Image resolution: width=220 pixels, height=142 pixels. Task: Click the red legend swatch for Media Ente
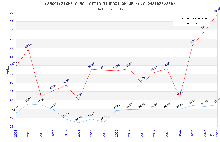pos(176,24)
